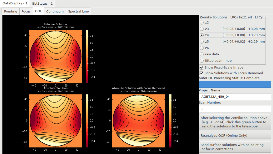Click the Scan Number input field

click(x=235, y=109)
